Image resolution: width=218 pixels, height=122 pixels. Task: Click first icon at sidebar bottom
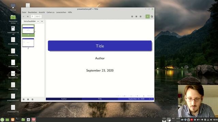24,99
